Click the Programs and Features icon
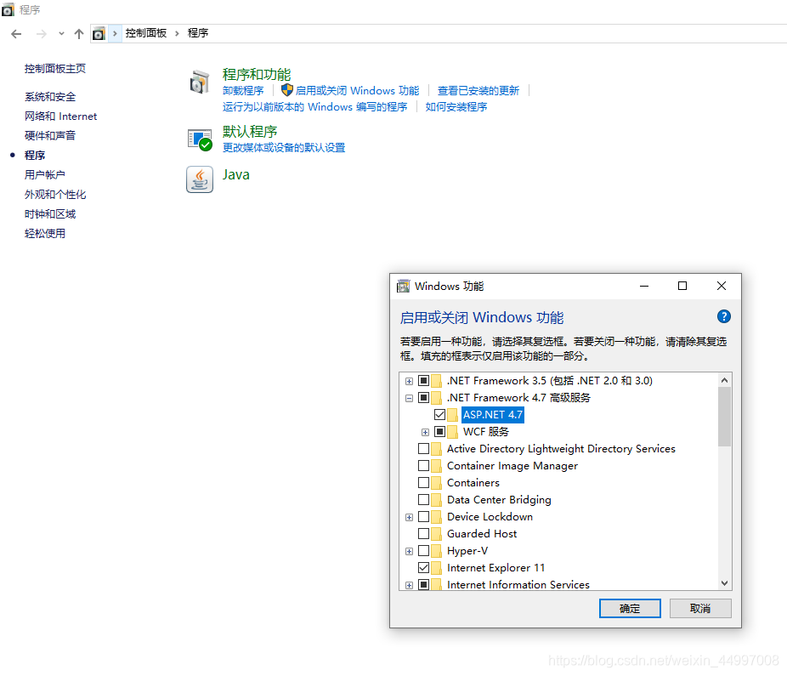Viewport: 787px width, 676px height. [x=200, y=82]
